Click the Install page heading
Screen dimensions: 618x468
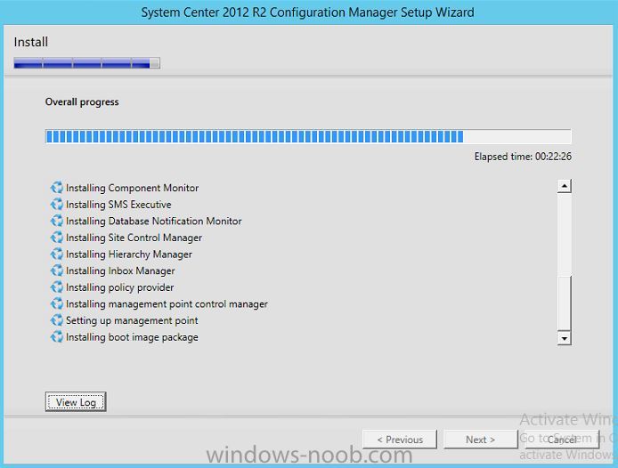coord(31,42)
